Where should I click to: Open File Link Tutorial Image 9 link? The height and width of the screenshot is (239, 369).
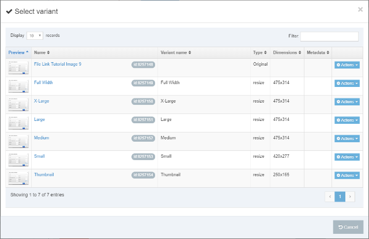pyautogui.click(x=58, y=64)
